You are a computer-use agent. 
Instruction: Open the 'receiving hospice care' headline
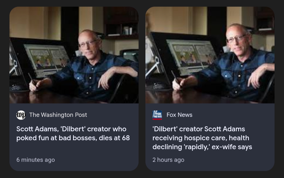[202, 138]
